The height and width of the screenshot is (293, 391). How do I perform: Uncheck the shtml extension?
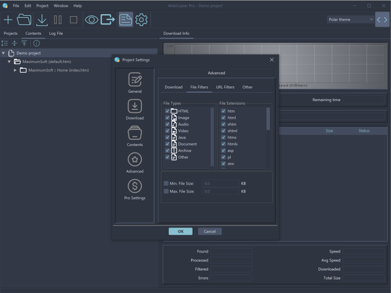[223, 131]
